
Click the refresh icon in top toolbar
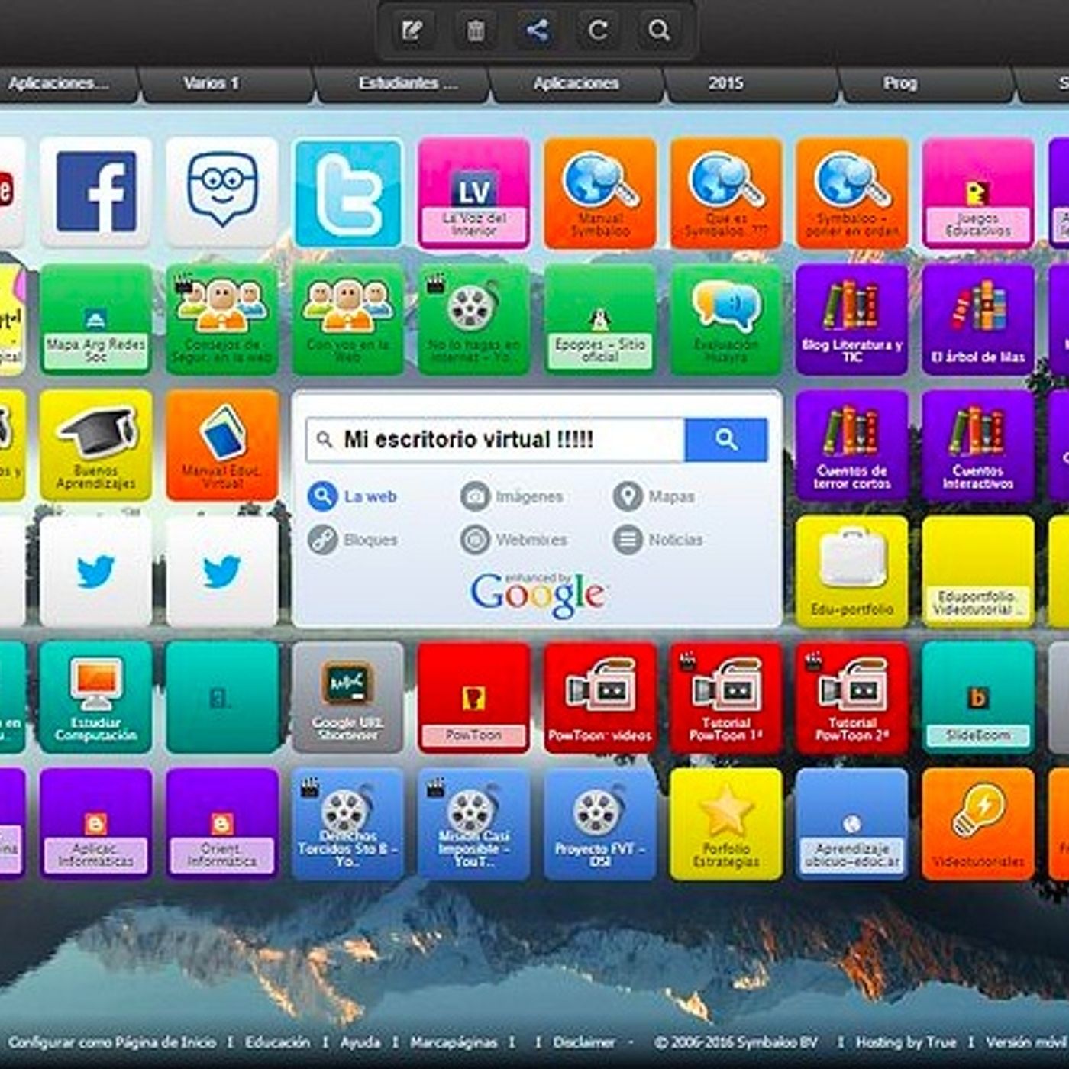[x=598, y=31]
